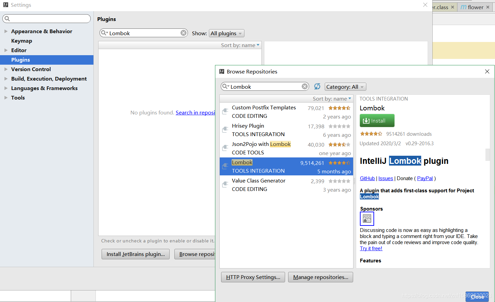This screenshot has height=302, width=495.
Task: Switch to the .class editor tab
Action: 444,7
